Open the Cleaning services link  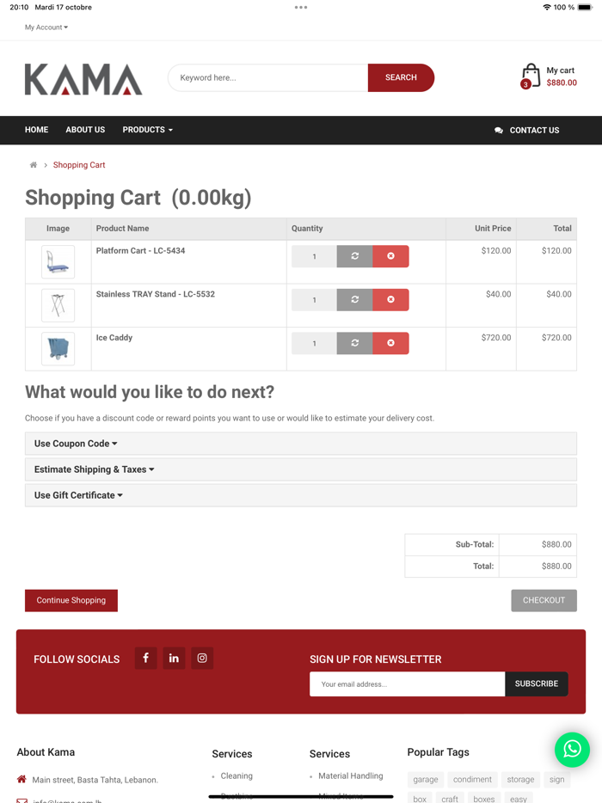coord(236,775)
